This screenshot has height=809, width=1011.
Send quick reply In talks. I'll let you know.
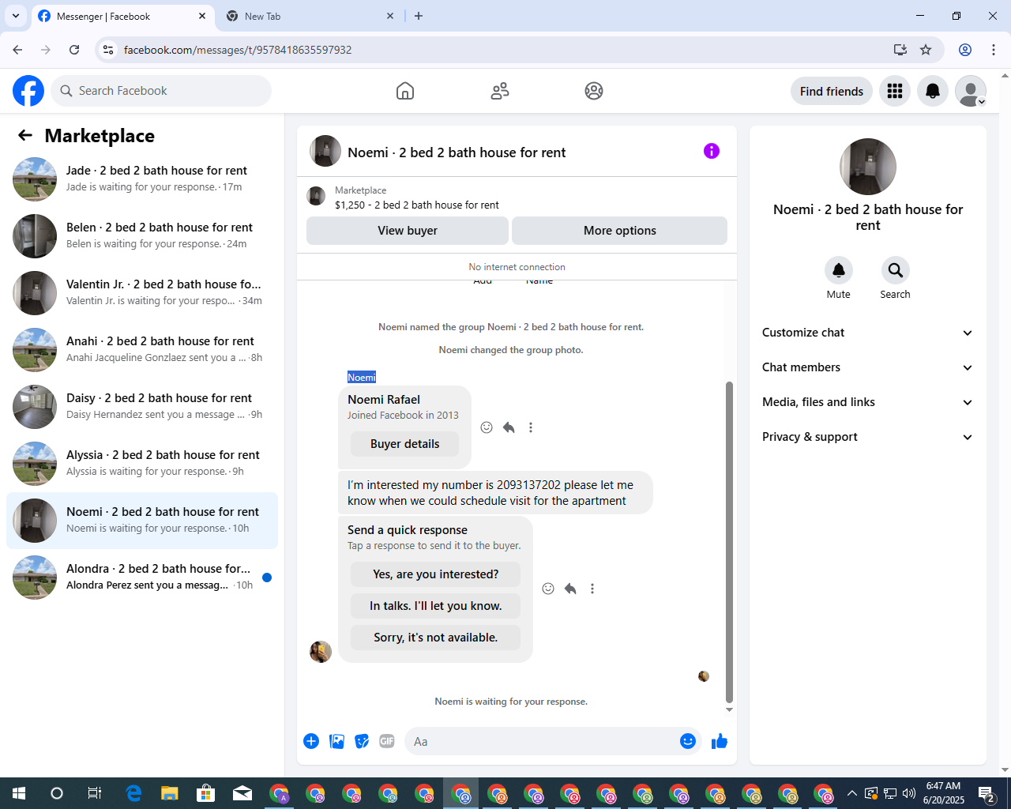[x=436, y=606]
